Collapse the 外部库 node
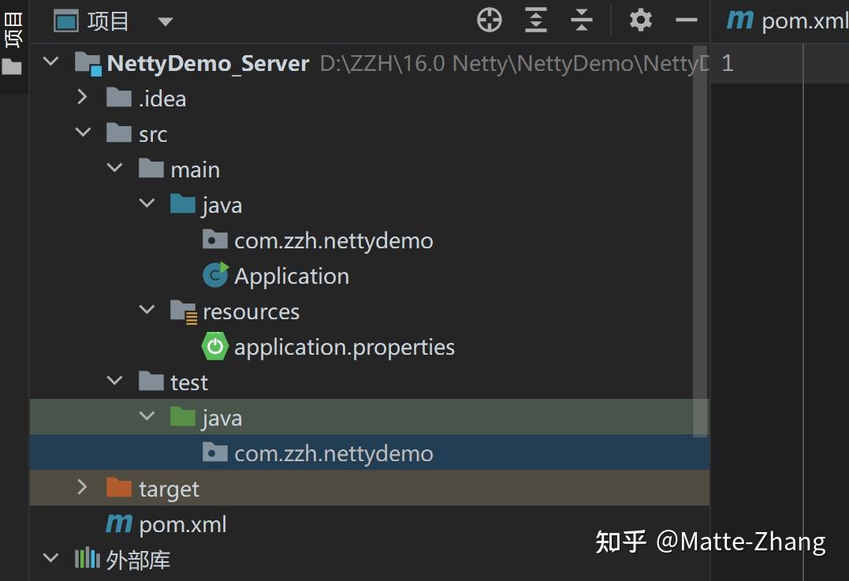849x581 pixels. pos(51,559)
